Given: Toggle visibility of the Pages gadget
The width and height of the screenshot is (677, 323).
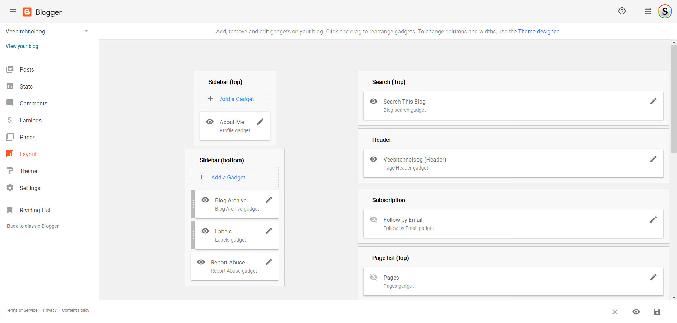Looking at the screenshot, I should (373, 278).
